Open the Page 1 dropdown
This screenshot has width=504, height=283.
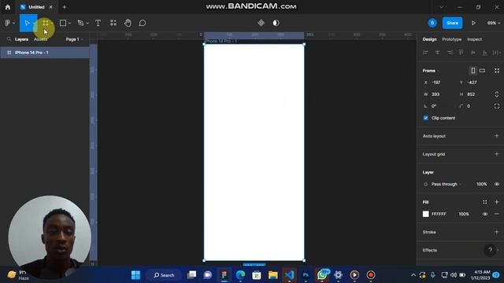[x=74, y=39]
